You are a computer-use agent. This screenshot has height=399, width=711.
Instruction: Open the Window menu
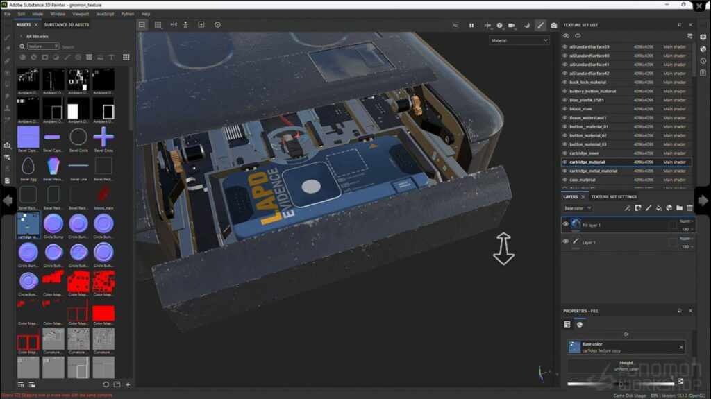(x=58, y=14)
